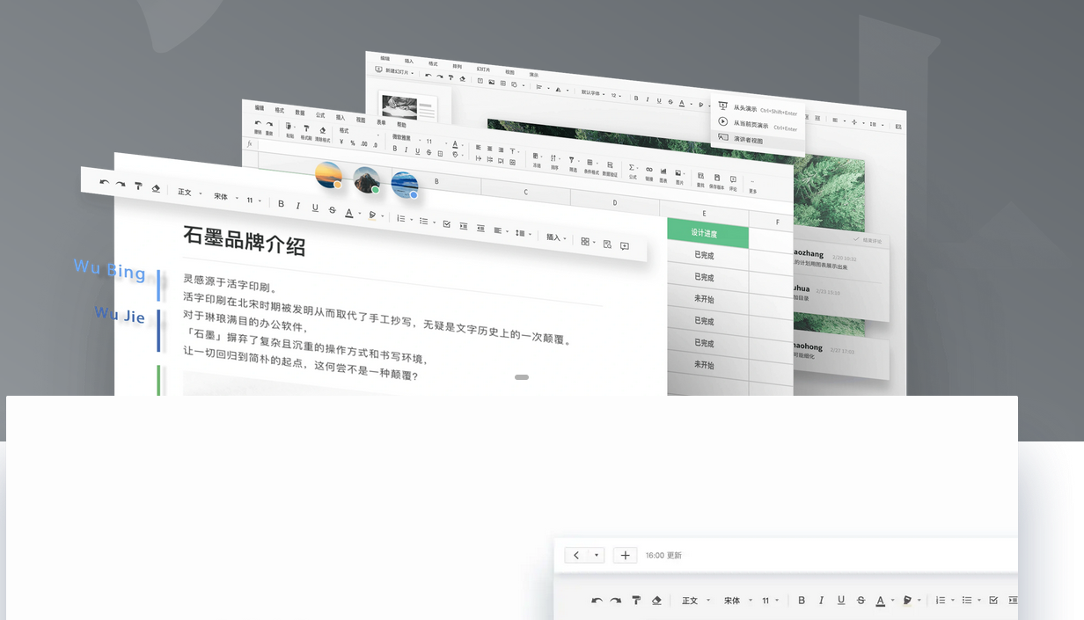
Task: Open font size 11 dropdown in tilted toolbar
Action: 254,201
